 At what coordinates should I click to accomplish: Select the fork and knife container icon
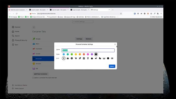tap(88, 58)
